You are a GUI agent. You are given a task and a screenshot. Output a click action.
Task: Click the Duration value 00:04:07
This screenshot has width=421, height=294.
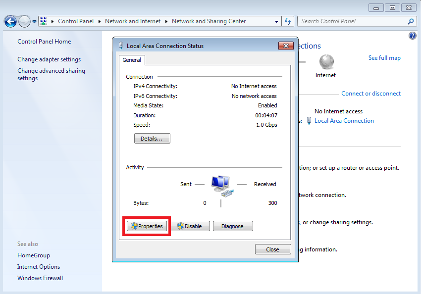pyautogui.click(x=266, y=115)
